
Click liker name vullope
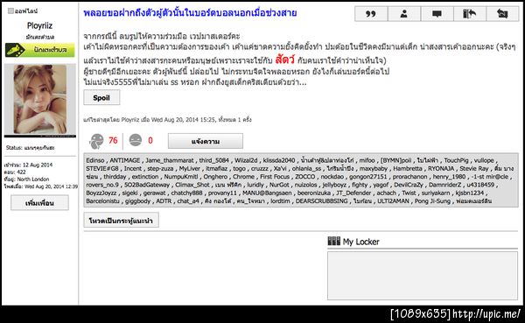point(484,160)
